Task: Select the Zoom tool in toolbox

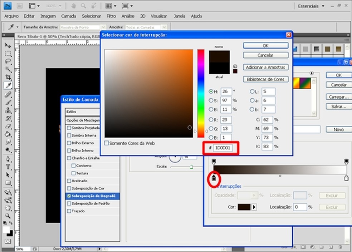Action: [x=8, y=216]
